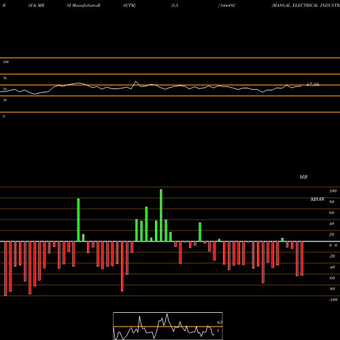Screen dimensions: 340x340
Task: Click the '70' level label on RSI axis
Action: point(5,78)
